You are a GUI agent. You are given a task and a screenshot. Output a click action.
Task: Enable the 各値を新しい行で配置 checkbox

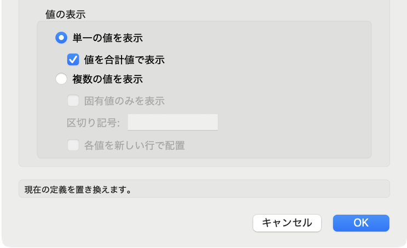[x=73, y=145]
